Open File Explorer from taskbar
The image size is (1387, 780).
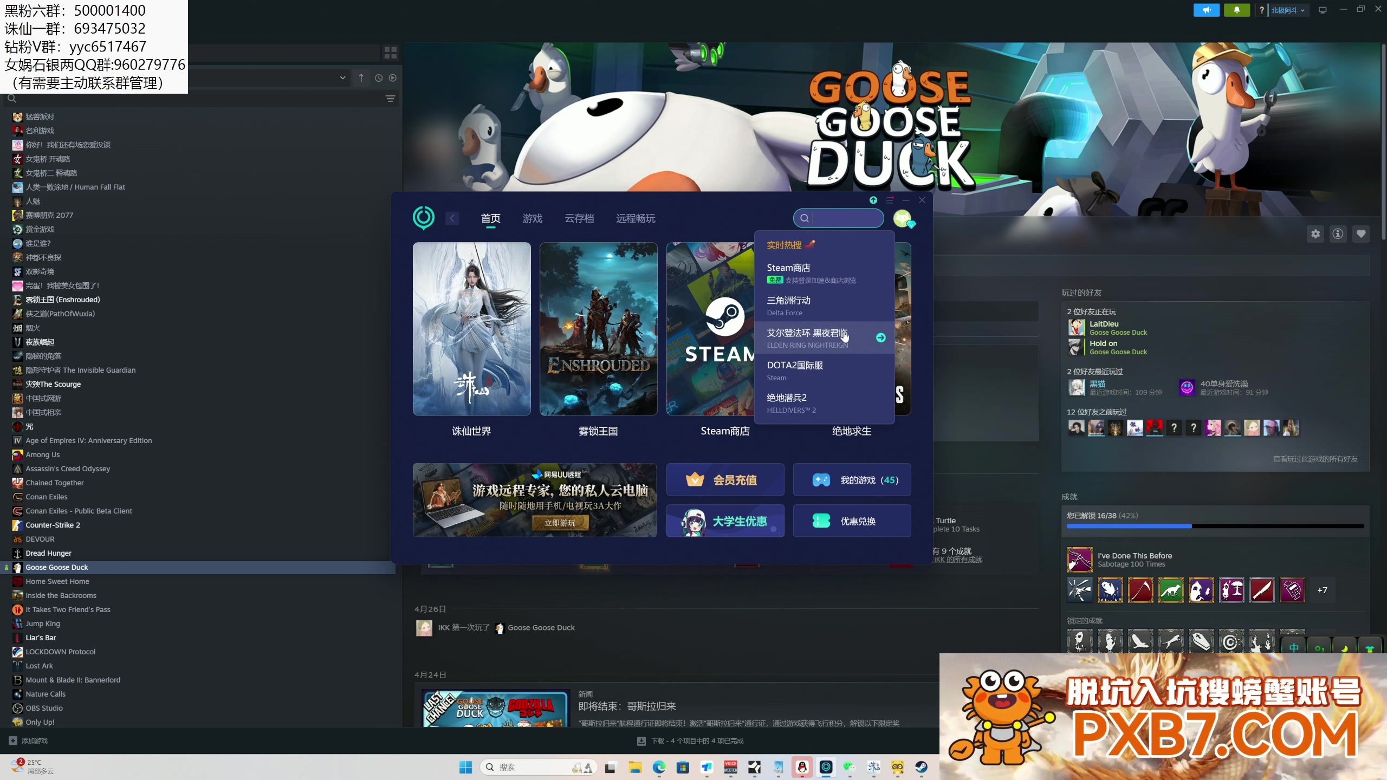635,767
